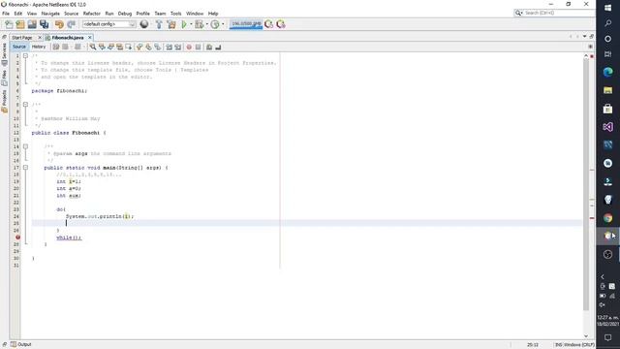The width and height of the screenshot is (620, 349).
Task: Click the globe browser icon
Action: pyautogui.click(x=144, y=24)
